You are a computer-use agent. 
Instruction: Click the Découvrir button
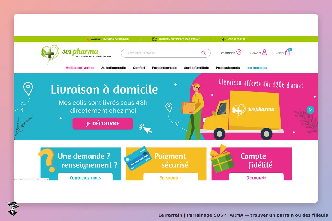(256, 177)
